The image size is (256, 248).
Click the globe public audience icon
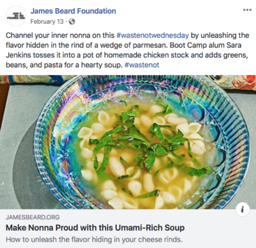point(72,22)
